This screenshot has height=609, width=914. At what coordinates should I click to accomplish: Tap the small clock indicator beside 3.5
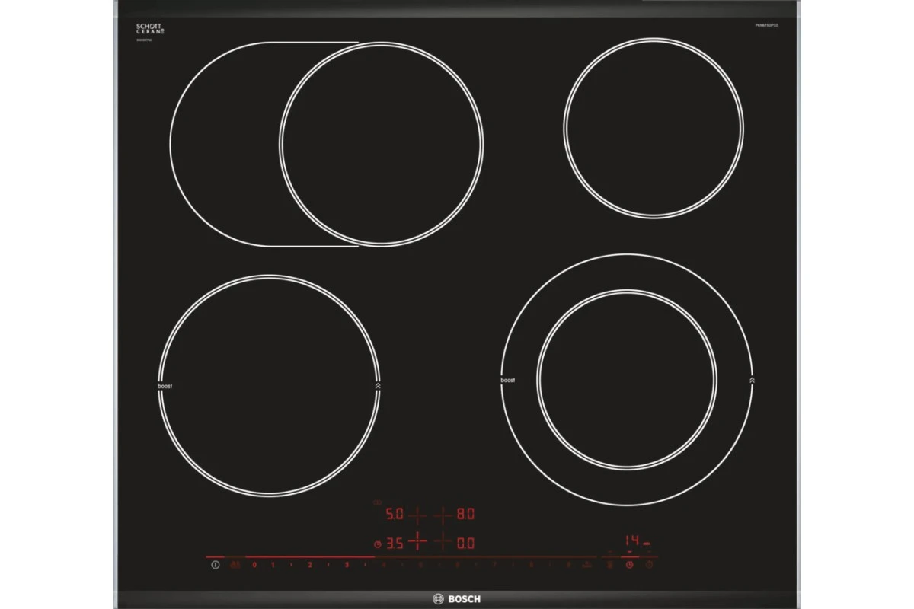click(x=378, y=544)
